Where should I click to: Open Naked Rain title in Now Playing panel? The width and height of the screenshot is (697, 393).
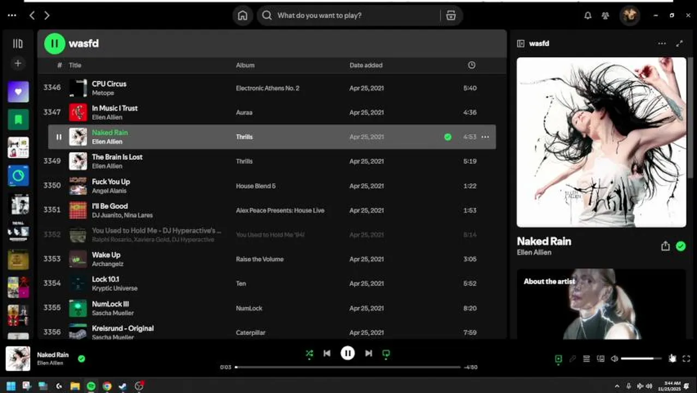tap(544, 241)
